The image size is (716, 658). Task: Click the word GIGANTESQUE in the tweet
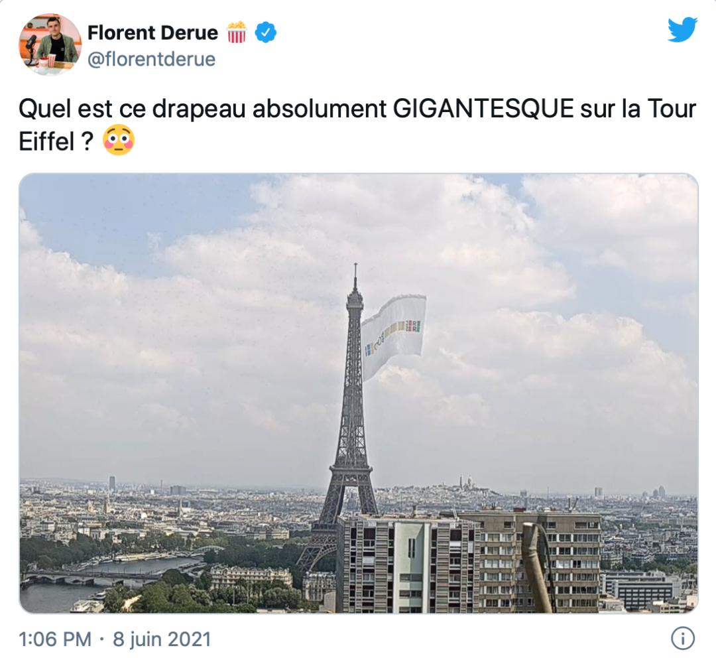coord(483,109)
